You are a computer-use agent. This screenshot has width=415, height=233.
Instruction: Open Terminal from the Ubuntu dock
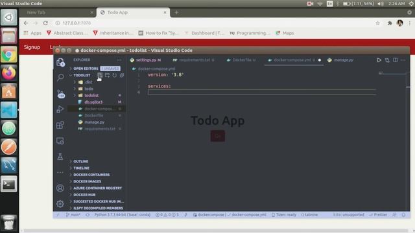(8, 184)
